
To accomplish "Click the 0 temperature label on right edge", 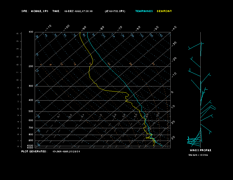I will 172,92.
